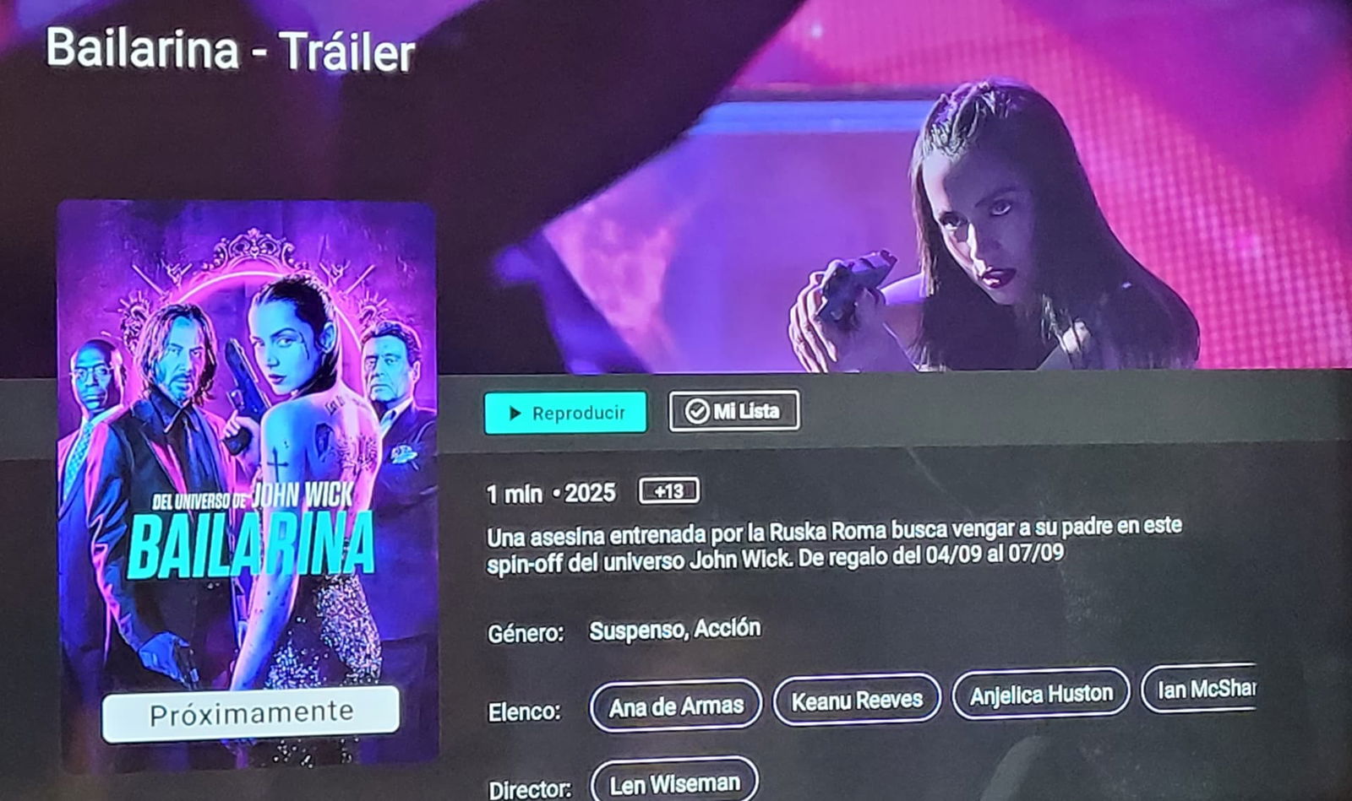This screenshot has height=801, width=1352.
Task: Select the Suspenso, Acción genre text
Action: [674, 630]
